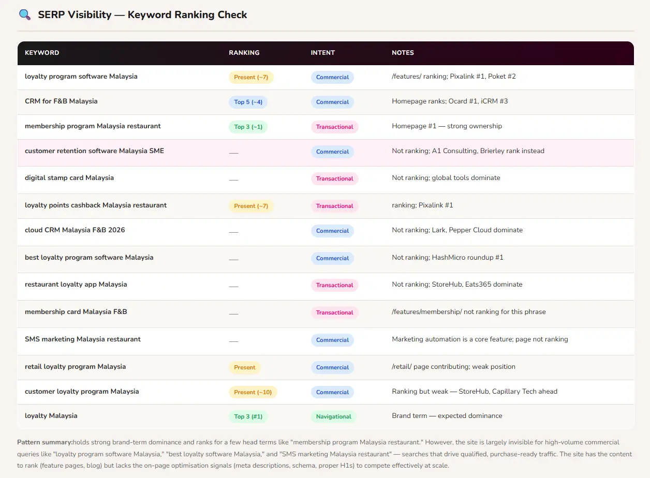Viewport: 650px width, 478px height.
Task: Click Commercial tag in CRM for F&B row
Action: [332, 102]
